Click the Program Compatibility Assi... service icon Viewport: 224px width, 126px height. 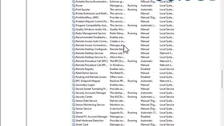point(73,26)
